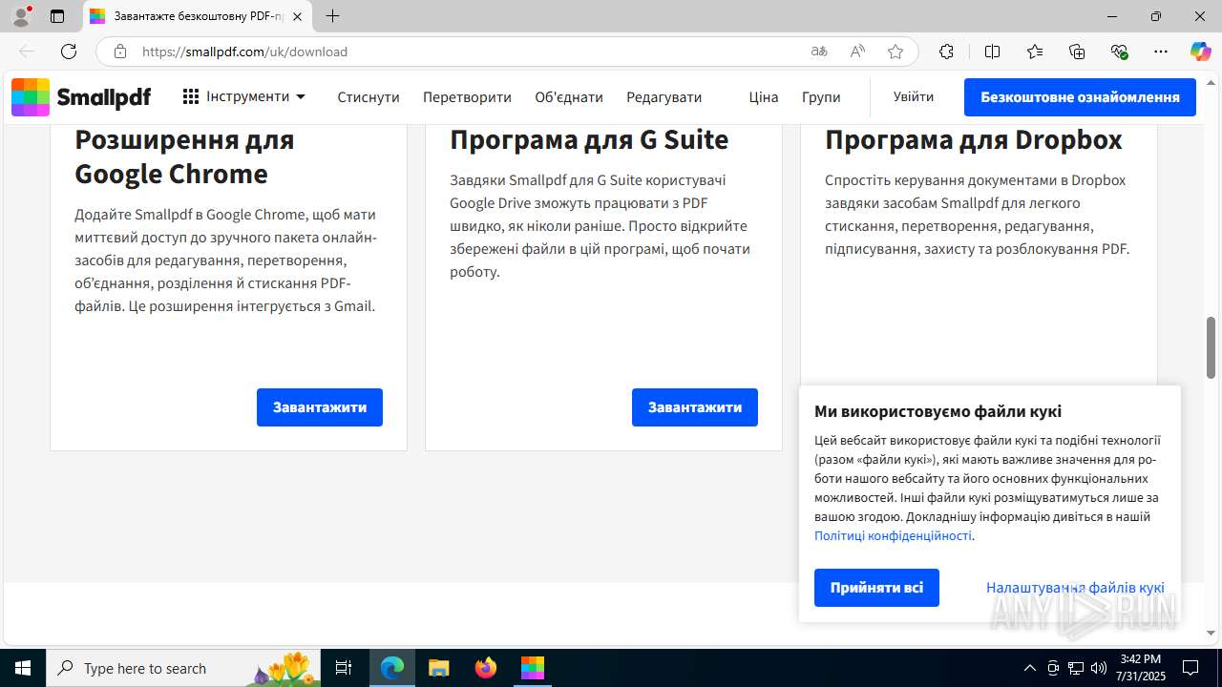Open Microsoft Edge from taskbar
The width and height of the screenshot is (1222, 687).
pos(392,668)
